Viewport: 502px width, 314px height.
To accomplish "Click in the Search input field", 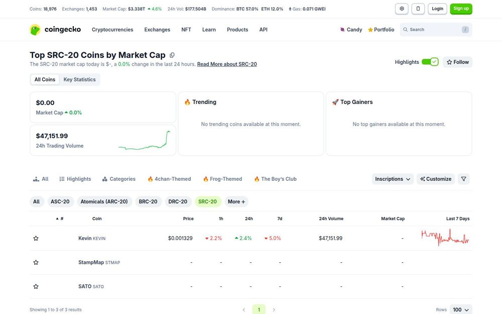I will (436, 30).
